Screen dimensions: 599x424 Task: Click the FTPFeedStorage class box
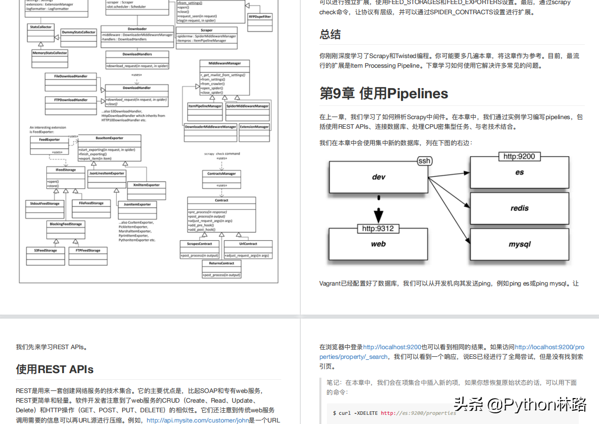point(88,256)
